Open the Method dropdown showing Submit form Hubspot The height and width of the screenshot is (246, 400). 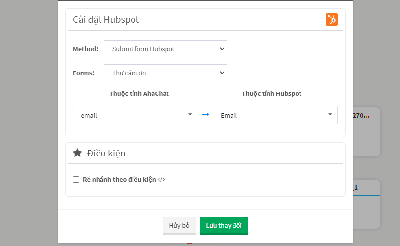pos(166,49)
